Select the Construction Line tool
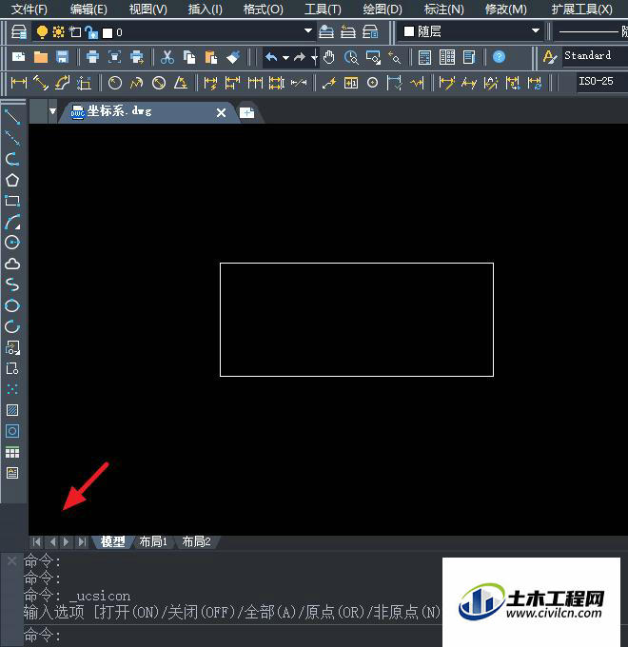The width and height of the screenshot is (628, 647). click(x=12, y=138)
